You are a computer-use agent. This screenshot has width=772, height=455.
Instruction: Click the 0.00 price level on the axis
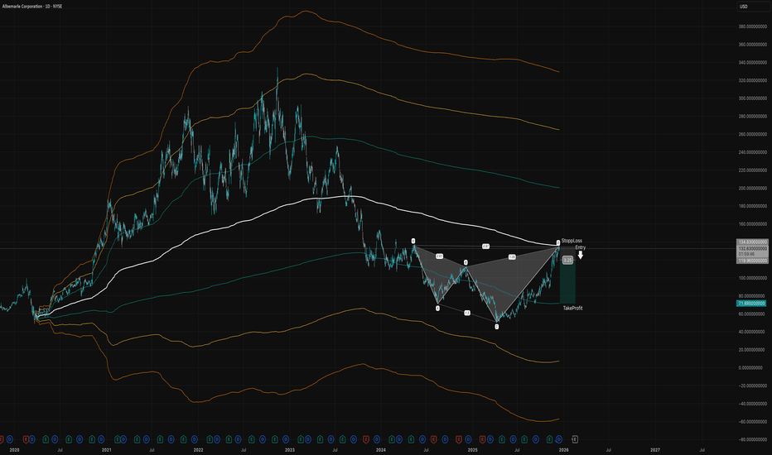pyautogui.click(x=753, y=368)
